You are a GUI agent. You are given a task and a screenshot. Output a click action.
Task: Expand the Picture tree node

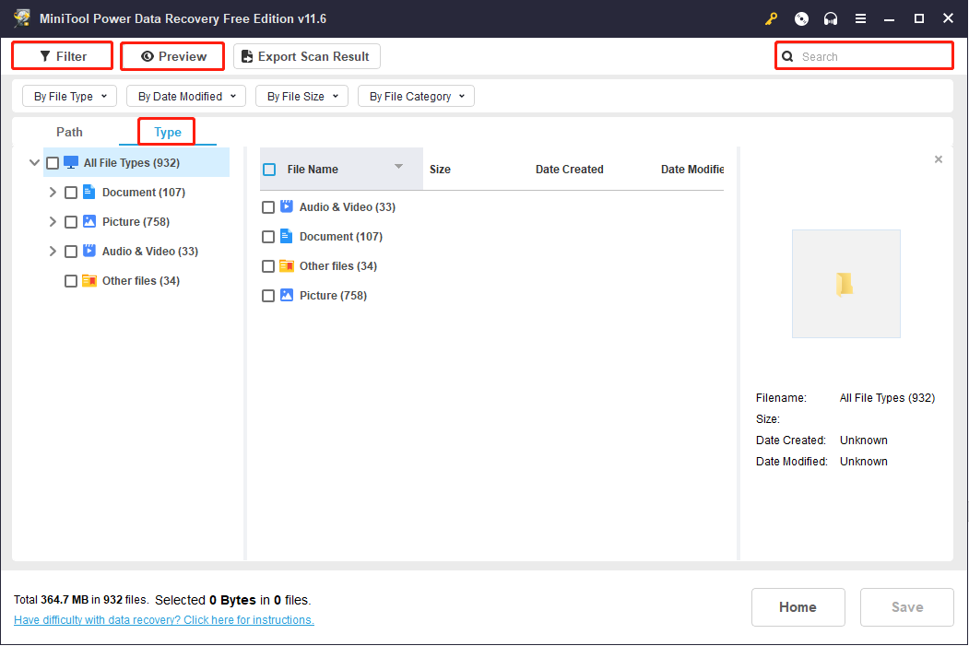[53, 222]
